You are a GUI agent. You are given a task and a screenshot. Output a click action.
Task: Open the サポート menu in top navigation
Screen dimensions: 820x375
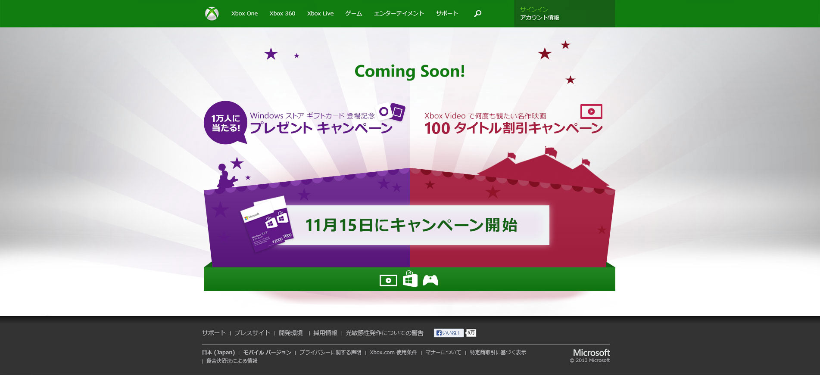tap(447, 14)
